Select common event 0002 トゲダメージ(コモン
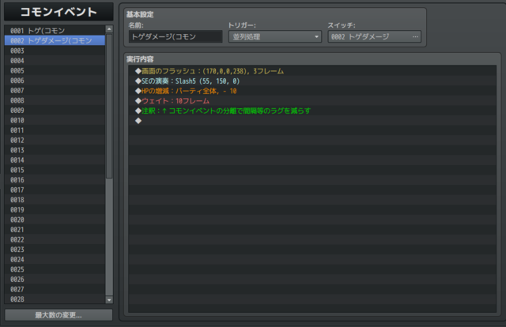Screen dimensions: 506x327 pyautogui.click(x=55, y=40)
